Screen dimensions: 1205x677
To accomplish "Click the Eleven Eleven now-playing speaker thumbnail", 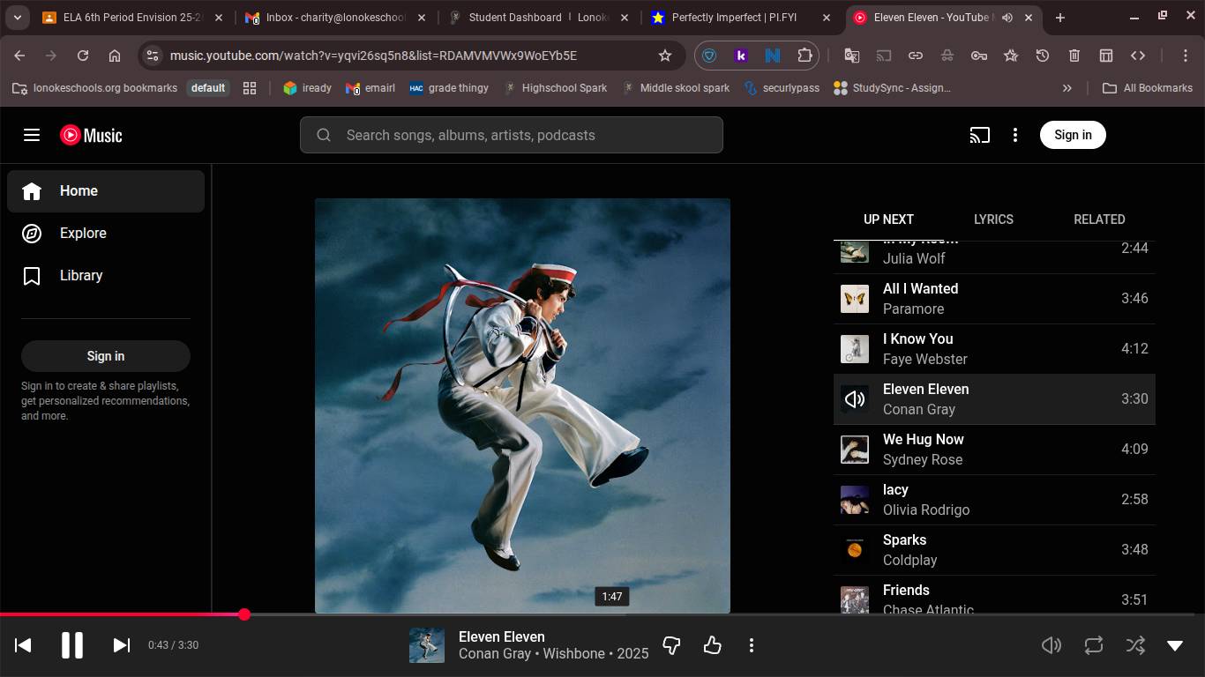I will point(855,399).
